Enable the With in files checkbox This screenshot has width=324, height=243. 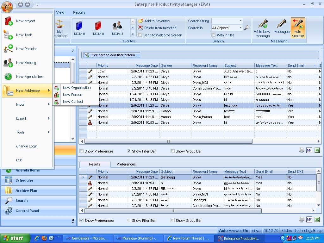(214, 35)
